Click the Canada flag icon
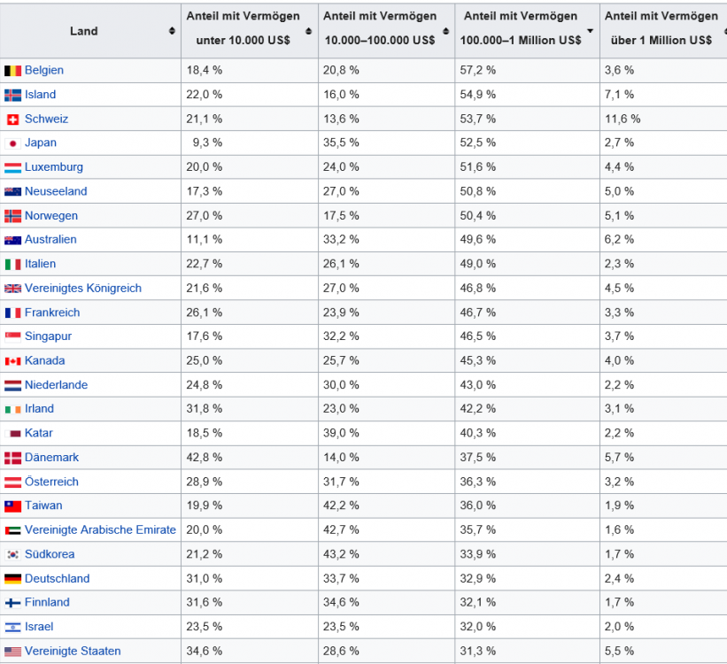This screenshot has width=727, height=664. tap(12, 361)
